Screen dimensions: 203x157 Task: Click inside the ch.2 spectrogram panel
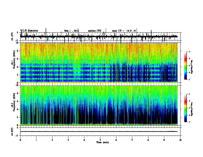99,105
